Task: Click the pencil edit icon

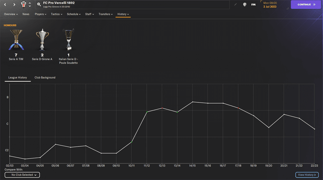Action: [x=235, y=5]
